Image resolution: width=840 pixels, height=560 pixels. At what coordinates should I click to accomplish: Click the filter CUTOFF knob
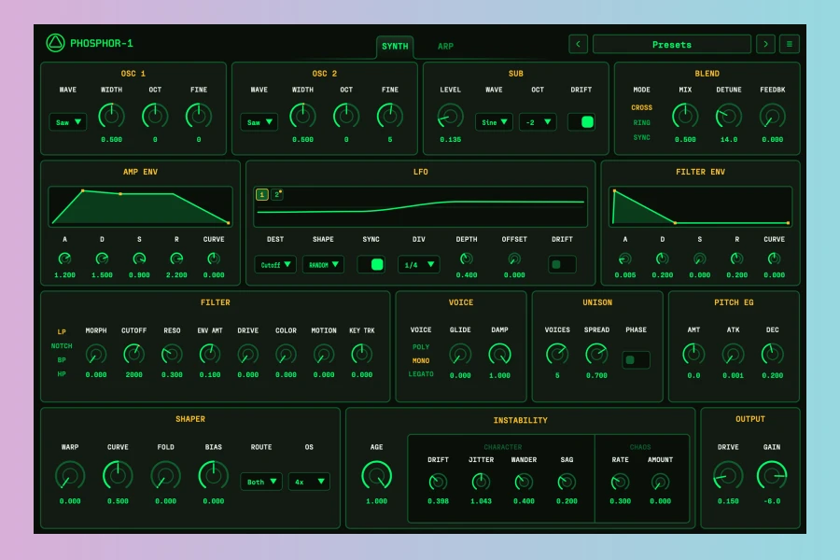coord(133,355)
